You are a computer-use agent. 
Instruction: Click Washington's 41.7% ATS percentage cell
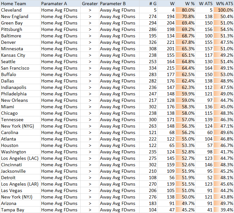tap(224, 151)
